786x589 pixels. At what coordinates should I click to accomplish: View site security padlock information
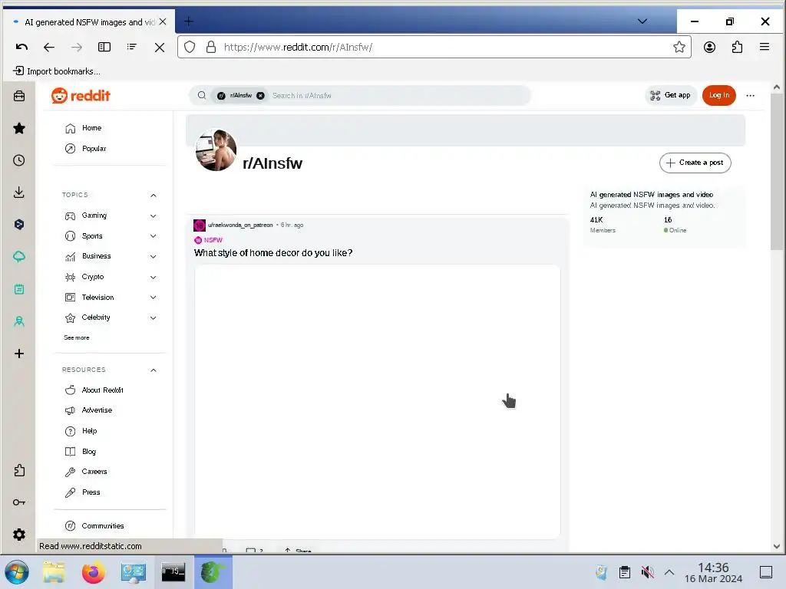point(211,47)
